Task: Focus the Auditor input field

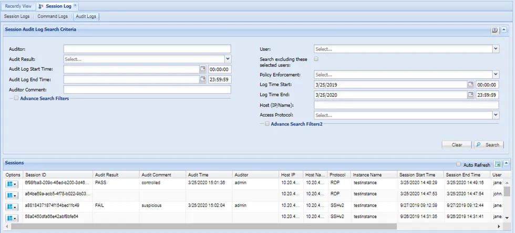Action: click(x=147, y=49)
